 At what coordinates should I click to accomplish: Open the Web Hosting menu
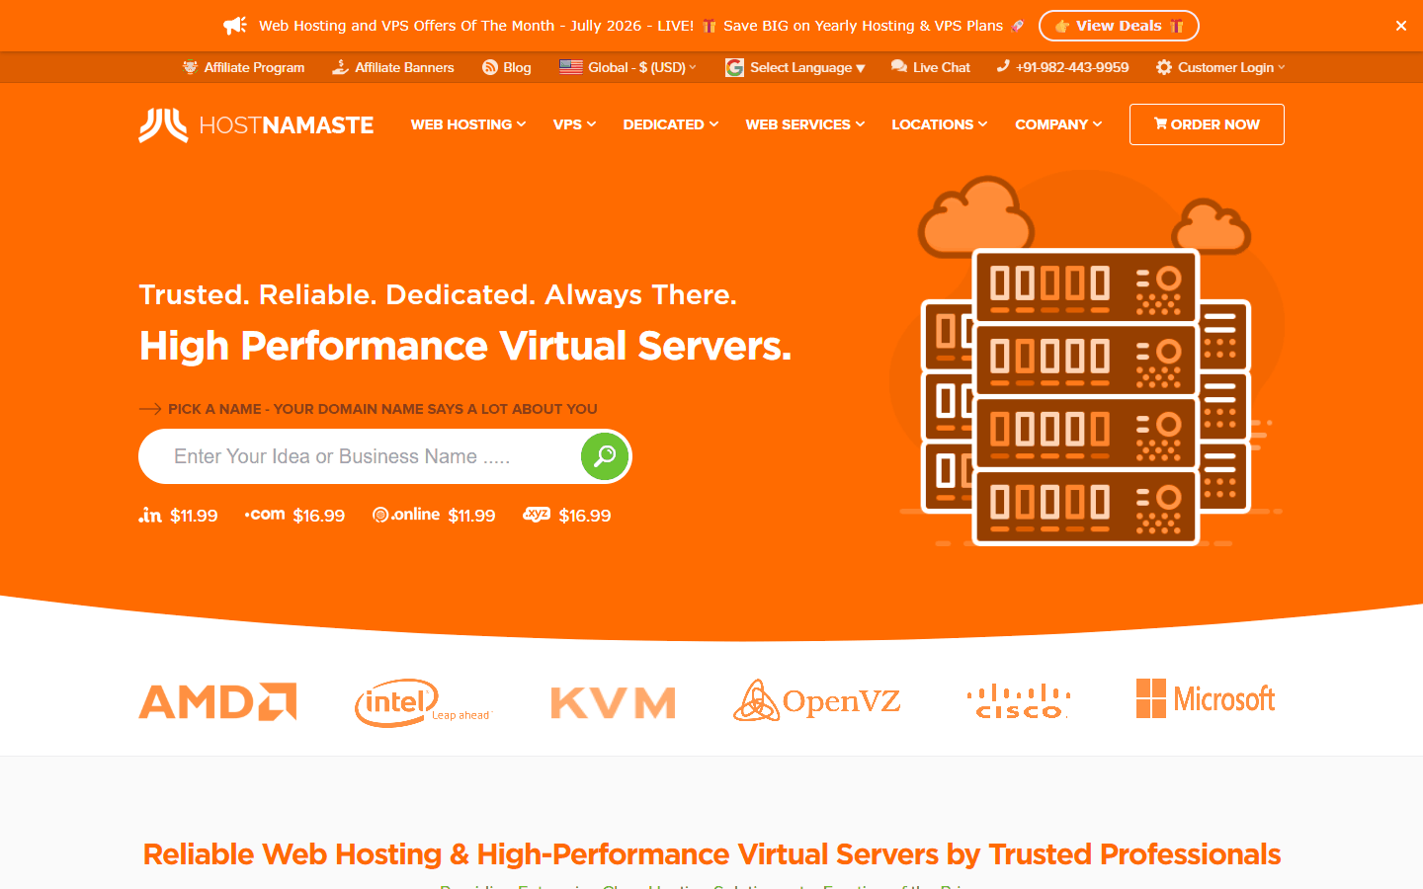pyautogui.click(x=468, y=124)
